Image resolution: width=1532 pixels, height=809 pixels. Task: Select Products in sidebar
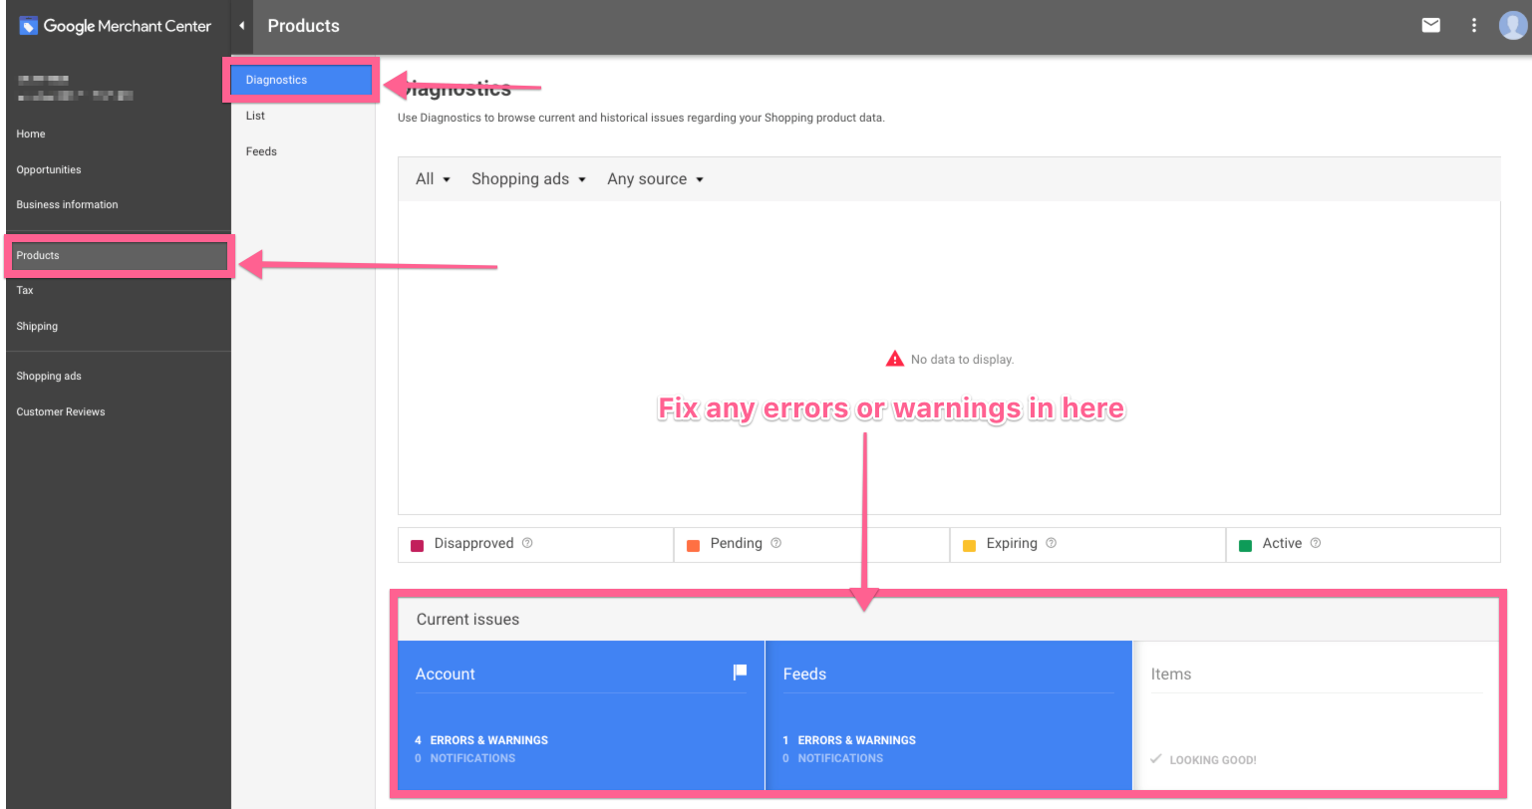[x=119, y=255]
